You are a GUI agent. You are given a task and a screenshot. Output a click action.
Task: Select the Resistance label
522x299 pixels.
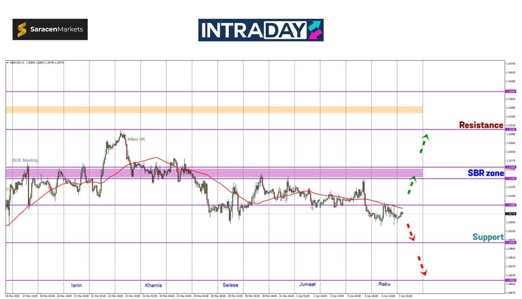(x=481, y=125)
